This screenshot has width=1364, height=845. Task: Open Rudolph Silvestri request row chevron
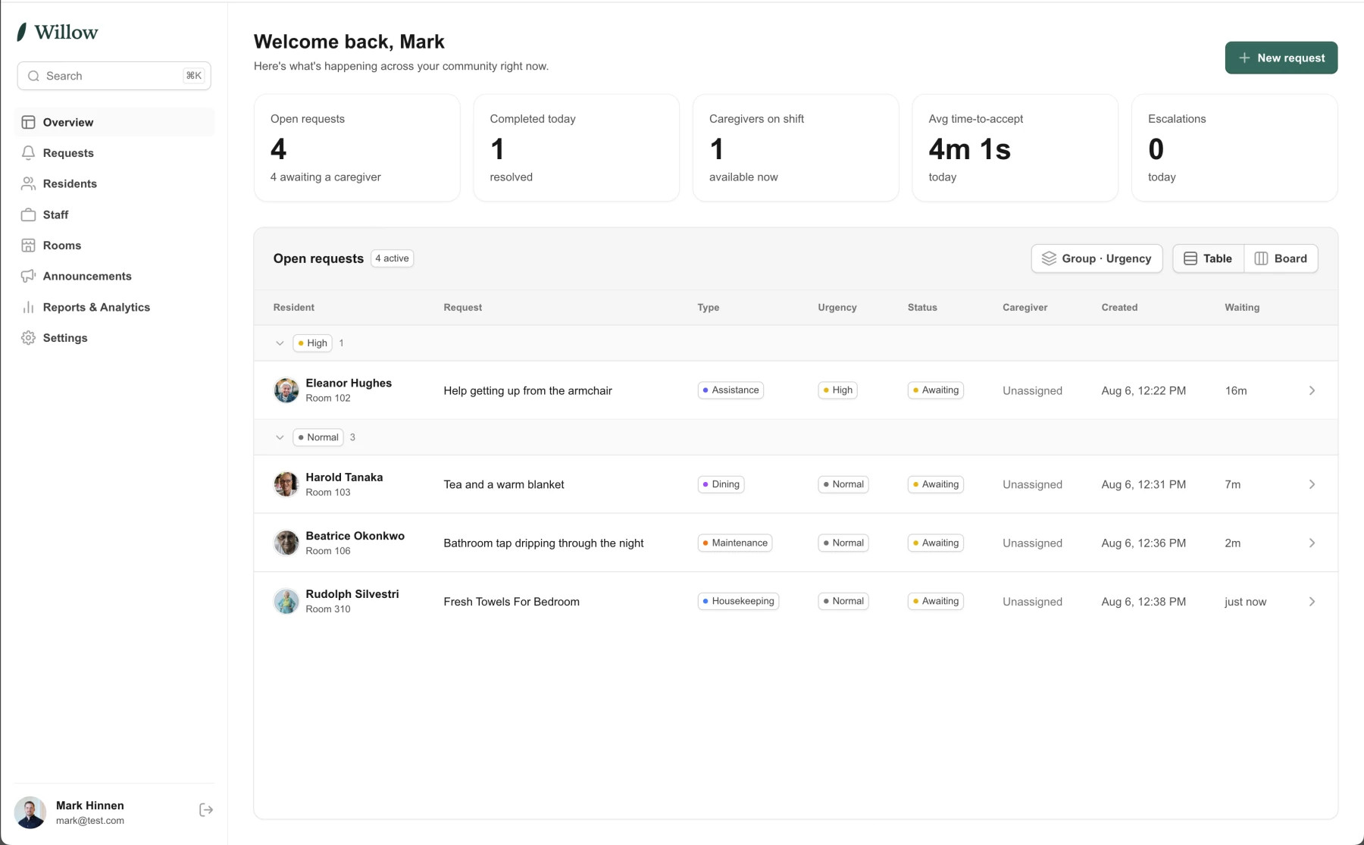click(1312, 602)
